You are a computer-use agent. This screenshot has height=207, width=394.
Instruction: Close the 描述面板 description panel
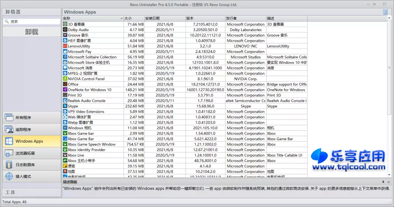pyautogui.click(x=389, y=182)
